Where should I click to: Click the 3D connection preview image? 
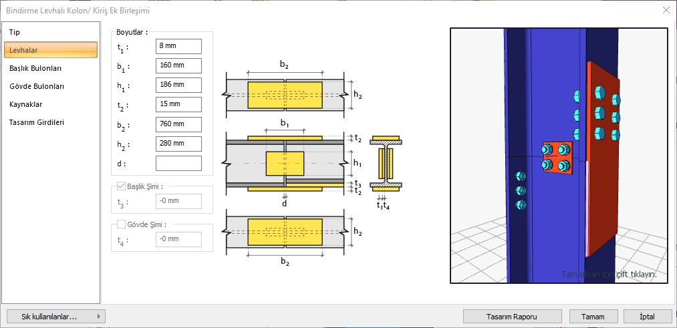(x=559, y=156)
